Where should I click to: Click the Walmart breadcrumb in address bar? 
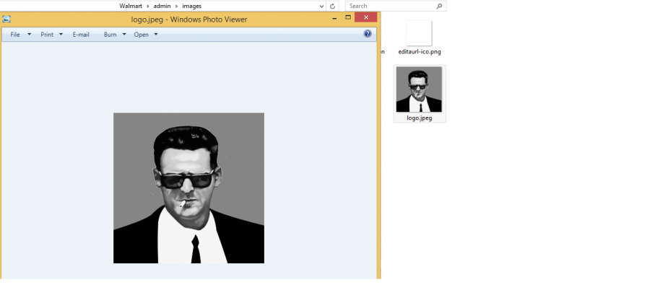130,6
